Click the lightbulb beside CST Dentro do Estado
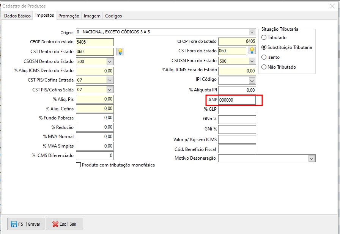 click(x=120, y=52)
